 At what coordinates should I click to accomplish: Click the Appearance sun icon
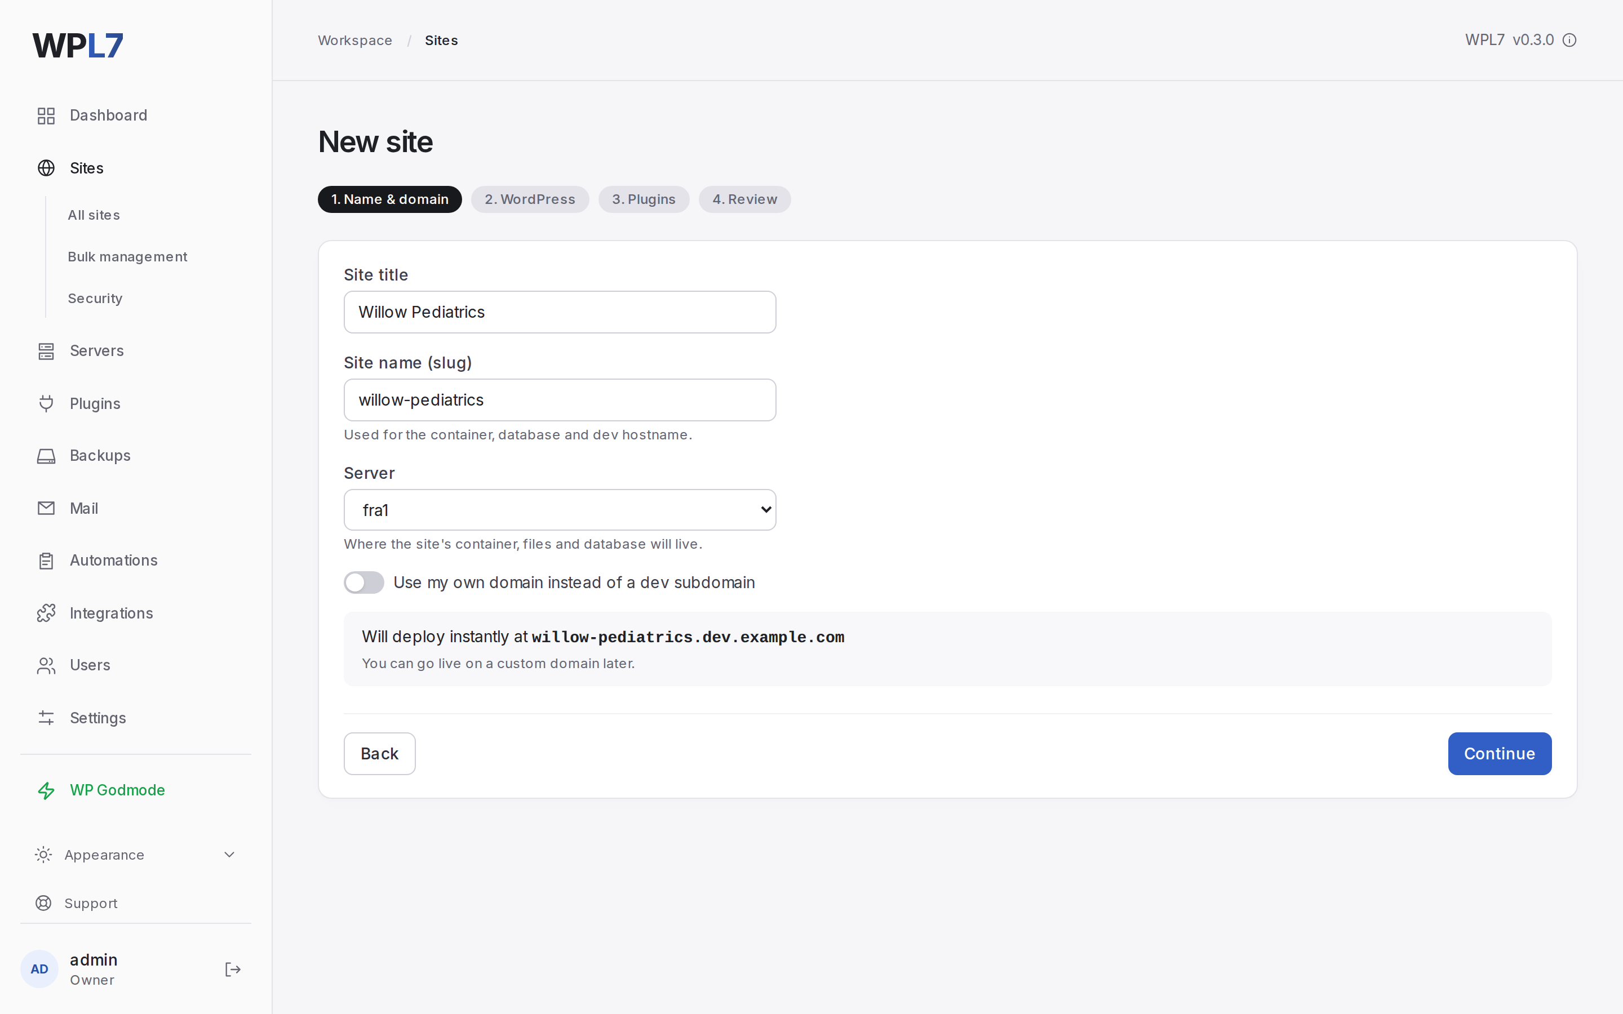pyautogui.click(x=43, y=855)
